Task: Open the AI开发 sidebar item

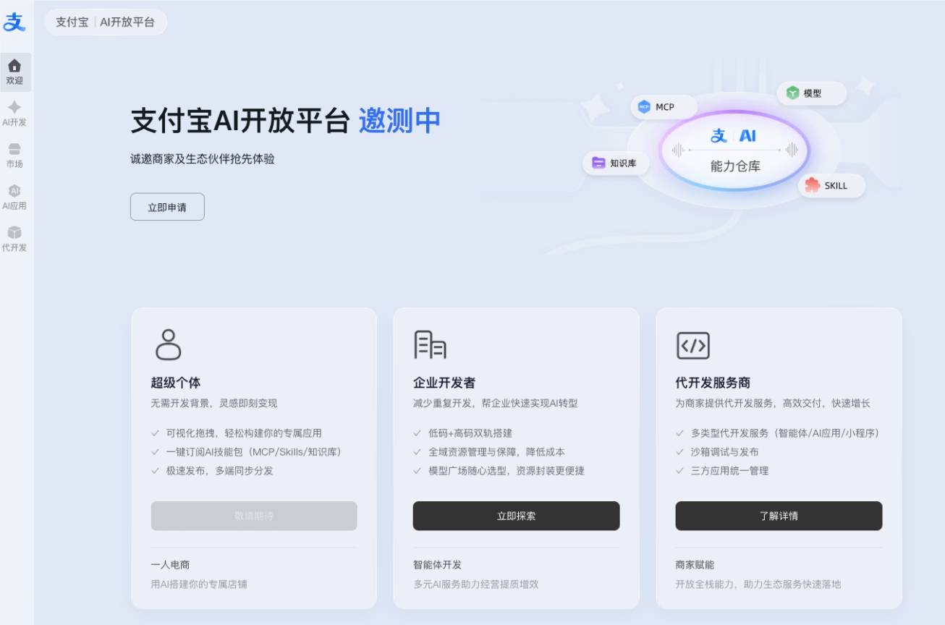Action: coord(14,114)
